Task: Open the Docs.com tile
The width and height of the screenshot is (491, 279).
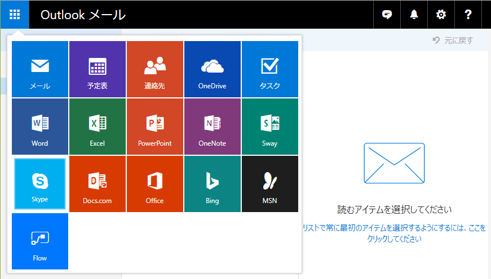Action: tap(98, 184)
